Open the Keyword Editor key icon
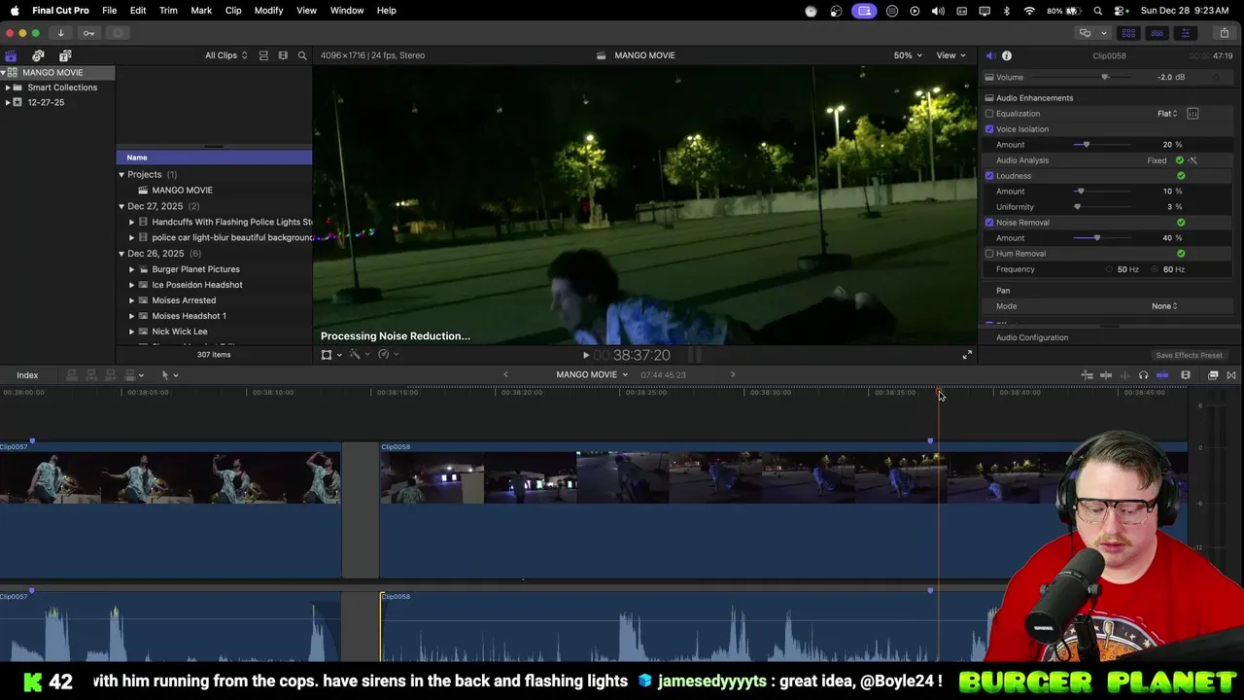This screenshot has width=1244, height=700. tap(88, 33)
